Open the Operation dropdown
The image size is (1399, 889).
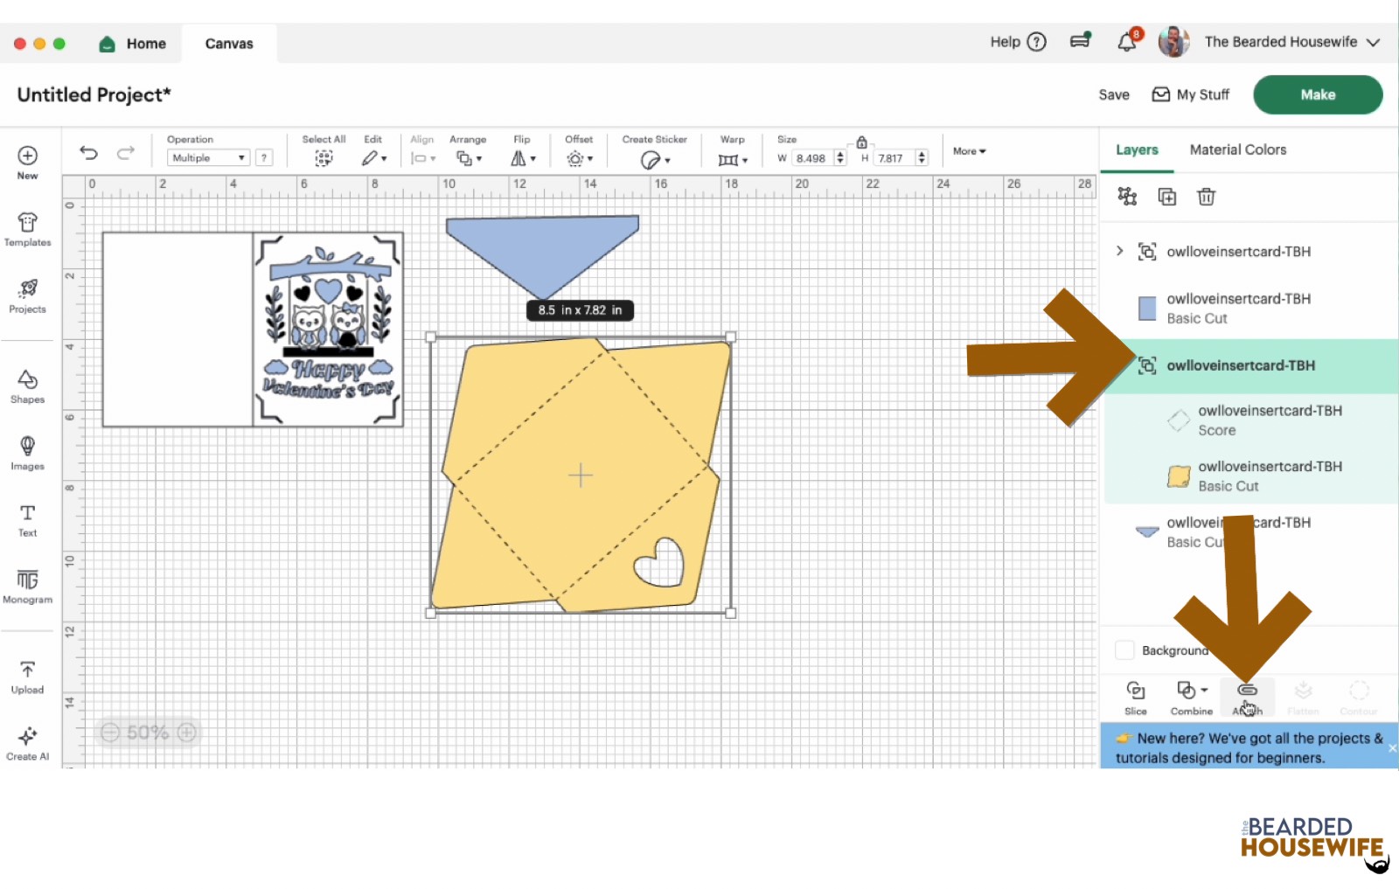tap(208, 158)
